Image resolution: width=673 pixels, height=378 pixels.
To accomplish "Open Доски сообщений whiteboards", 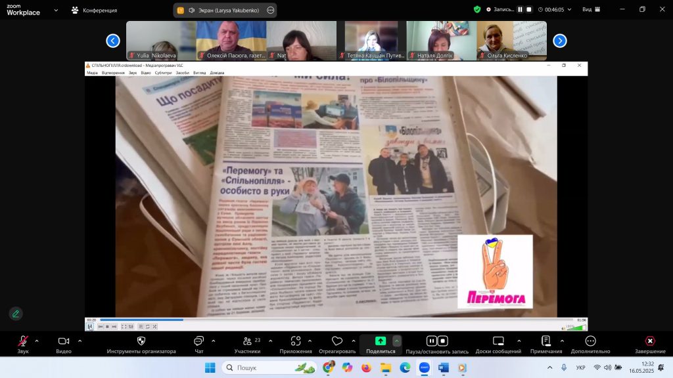I will click(x=498, y=345).
